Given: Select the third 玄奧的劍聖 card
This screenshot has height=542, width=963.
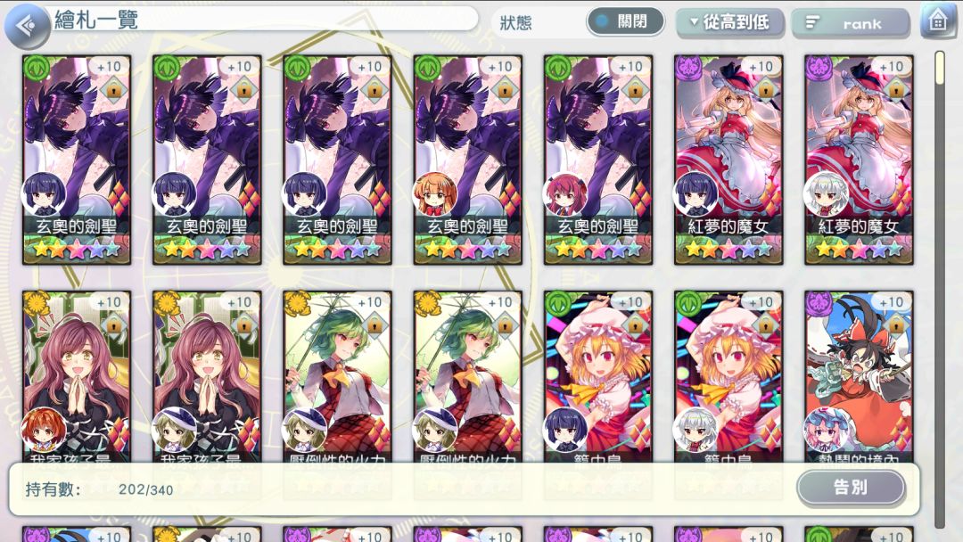Looking at the screenshot, I should click(337, 160).
